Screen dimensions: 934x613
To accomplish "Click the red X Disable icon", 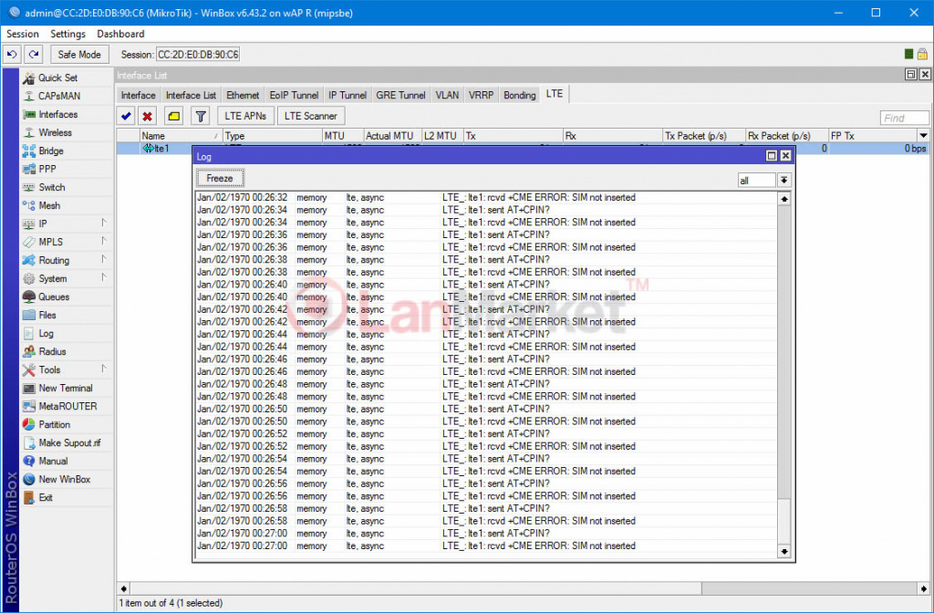I will (x=147, y=117).
